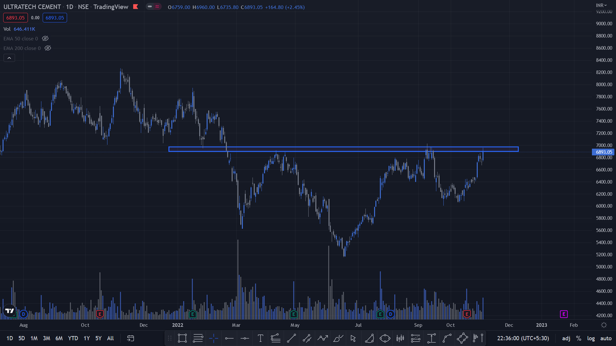Switch to 1Y date range

[x=86, y=338]
